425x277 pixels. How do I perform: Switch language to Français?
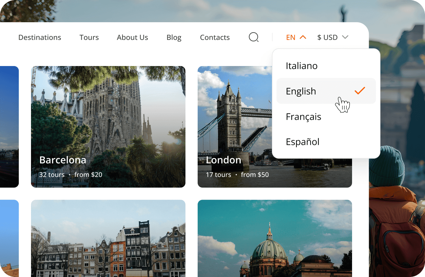pyautogui.click(x=303, y=117)
